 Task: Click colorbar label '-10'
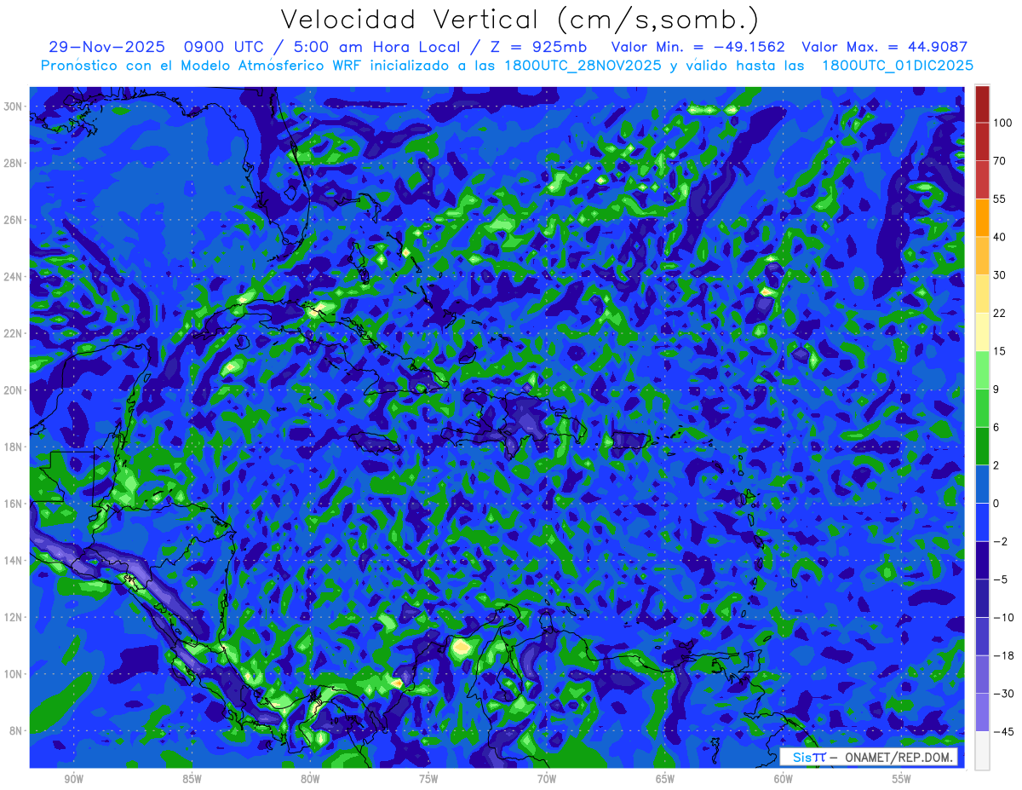click(x=1002, y=617)
